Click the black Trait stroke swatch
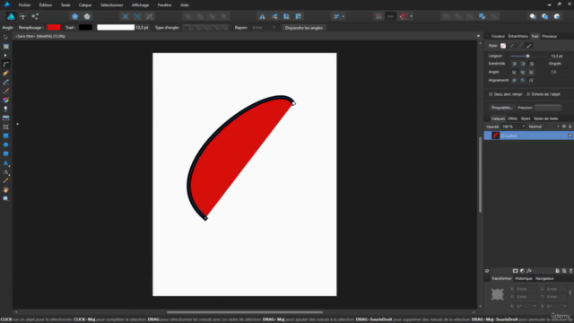 (86, 28)
